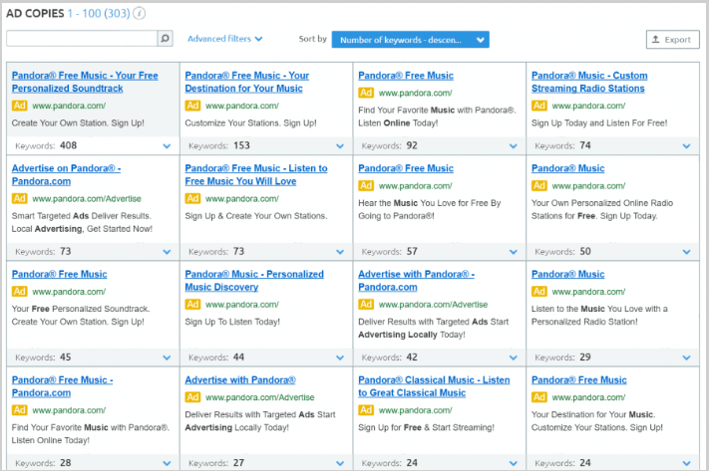Expand keywords list for the 74 keywords ad

click(x=686, y=145)
